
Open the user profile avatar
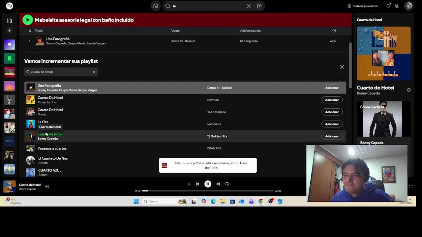pos(409,6)
